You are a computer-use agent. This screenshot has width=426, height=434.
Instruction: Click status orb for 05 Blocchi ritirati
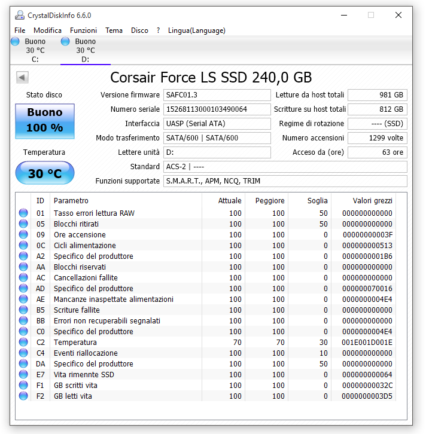[23, 224]
